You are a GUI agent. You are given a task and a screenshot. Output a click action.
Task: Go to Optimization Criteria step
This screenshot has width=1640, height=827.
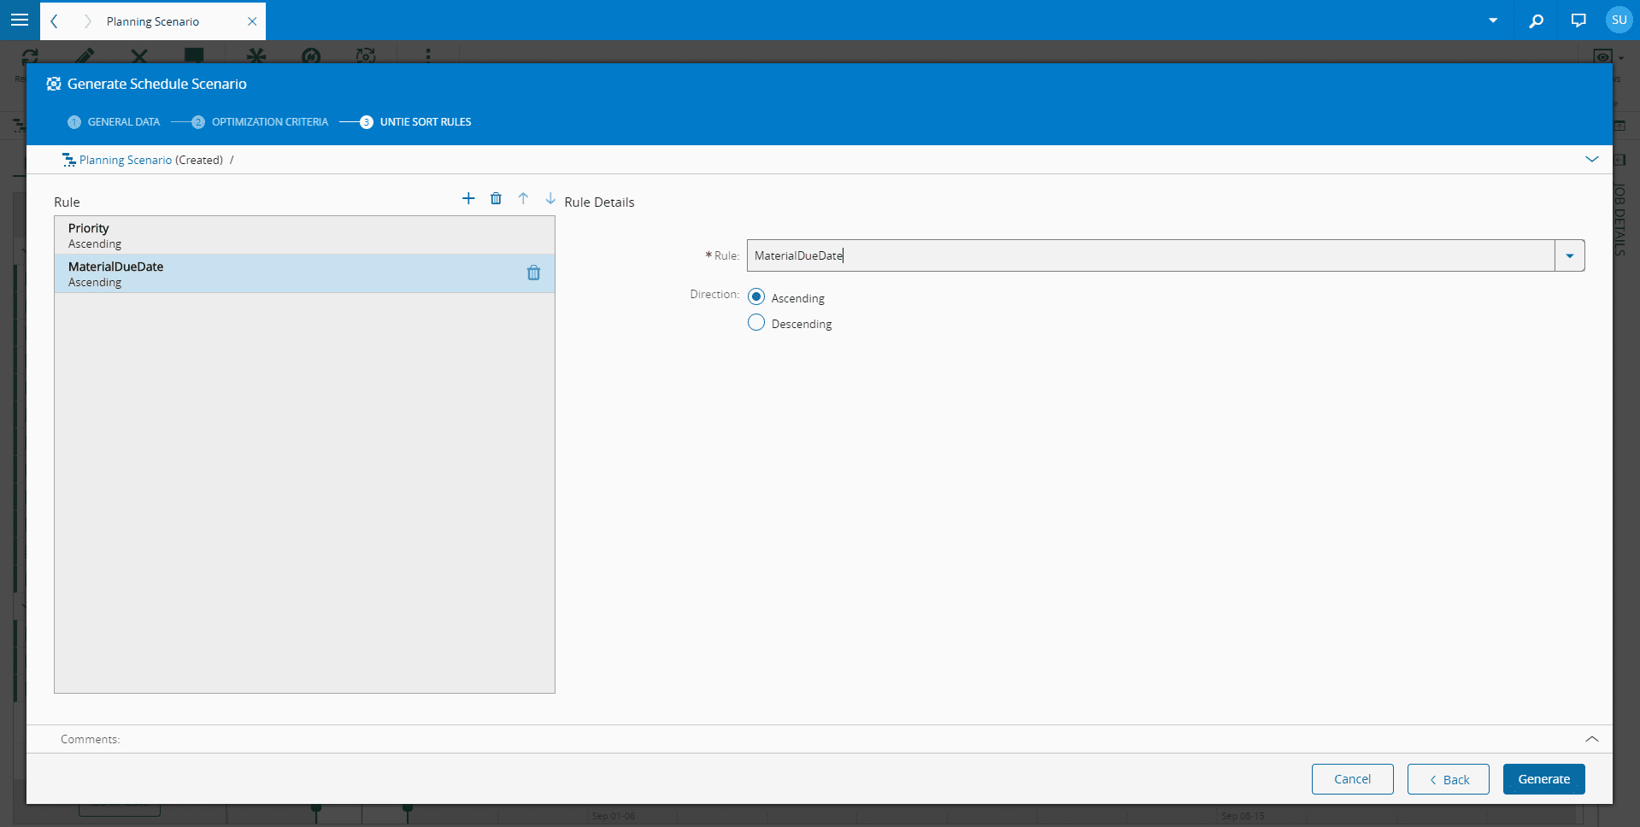coord(269,122)
